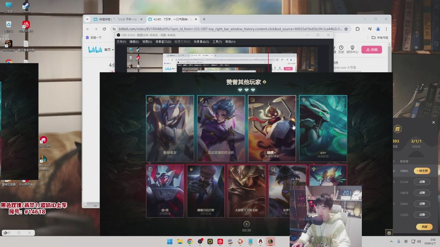The width and height of the screenshot is (440, 247).
Task: Open Chrome from the taskbar
Action: click(190, 242)
